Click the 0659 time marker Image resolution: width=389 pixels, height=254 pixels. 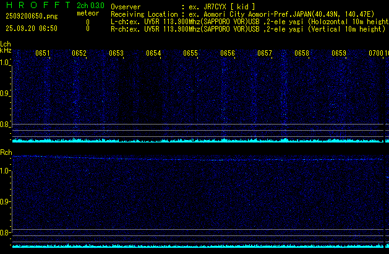click(x=339, y=53)
